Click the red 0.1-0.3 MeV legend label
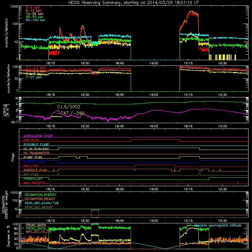252x252 pixels. pos(36,68)
